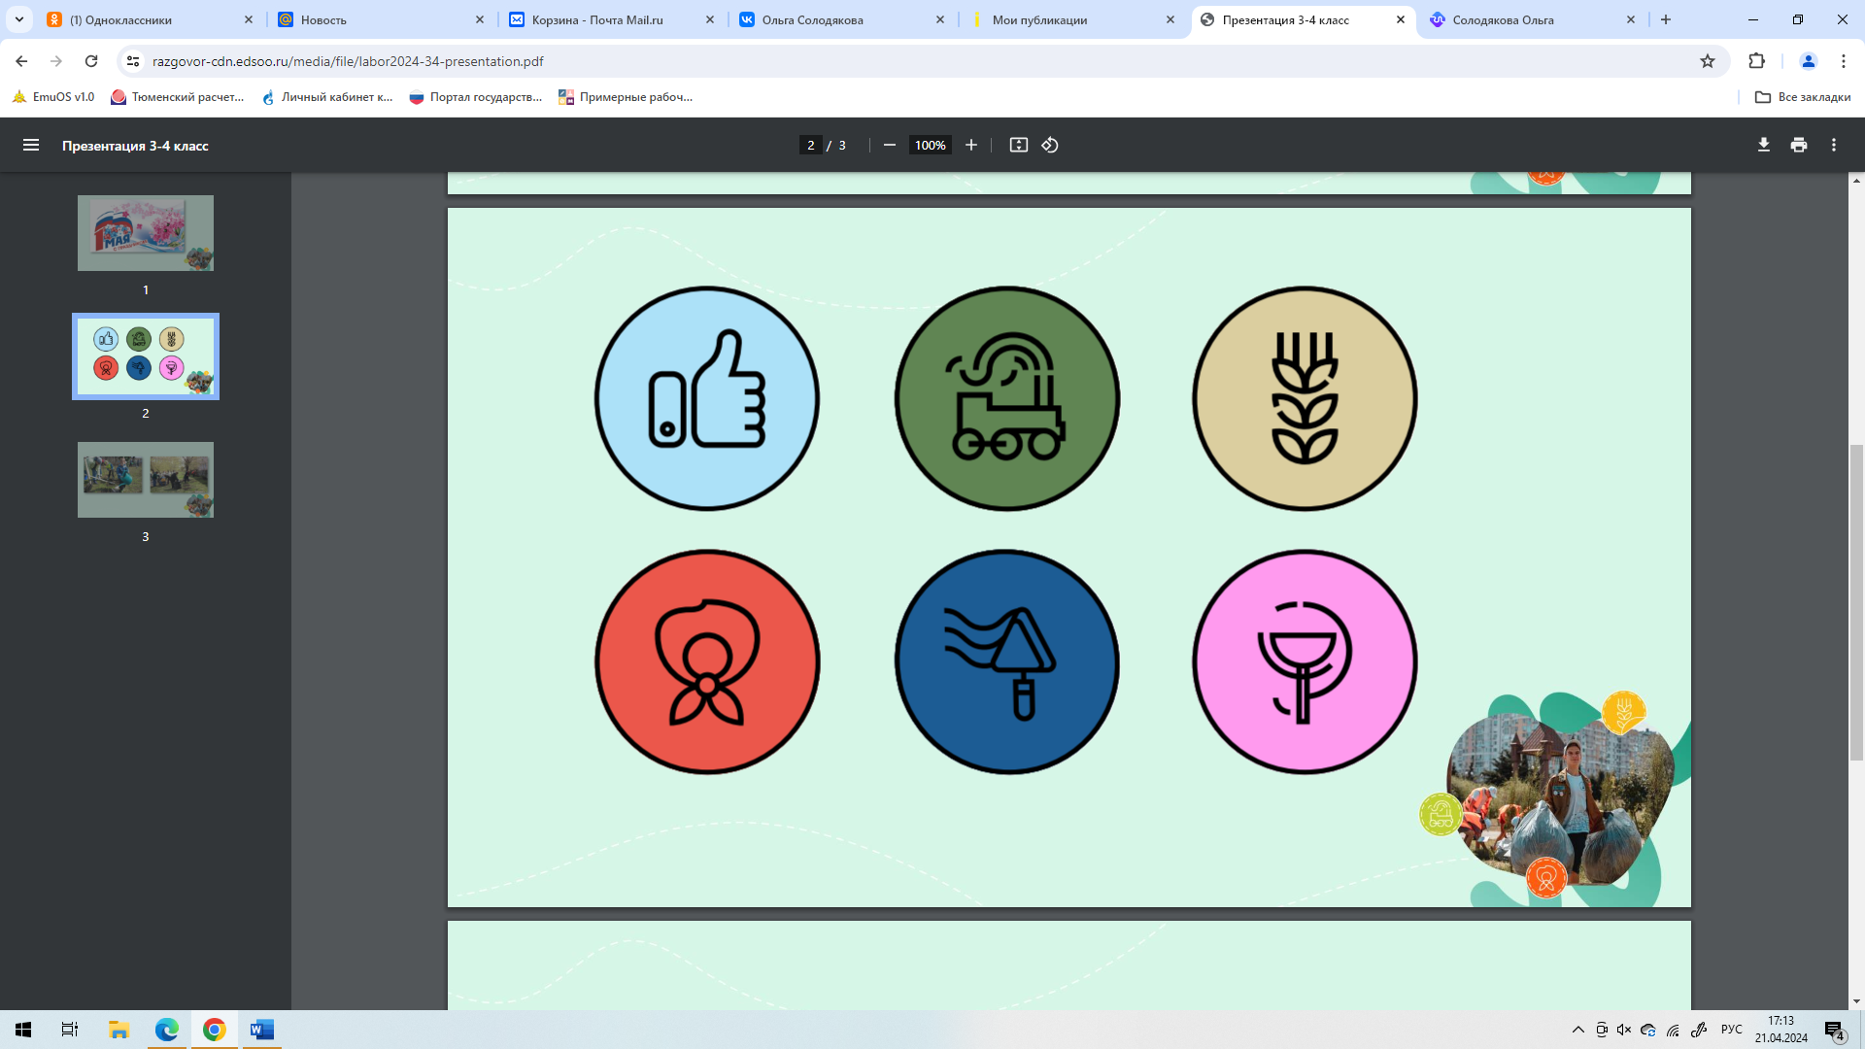Open Chrome extensions puzzle icon
Viewport: 1865px width, 1049px height.
[1756, 61]
